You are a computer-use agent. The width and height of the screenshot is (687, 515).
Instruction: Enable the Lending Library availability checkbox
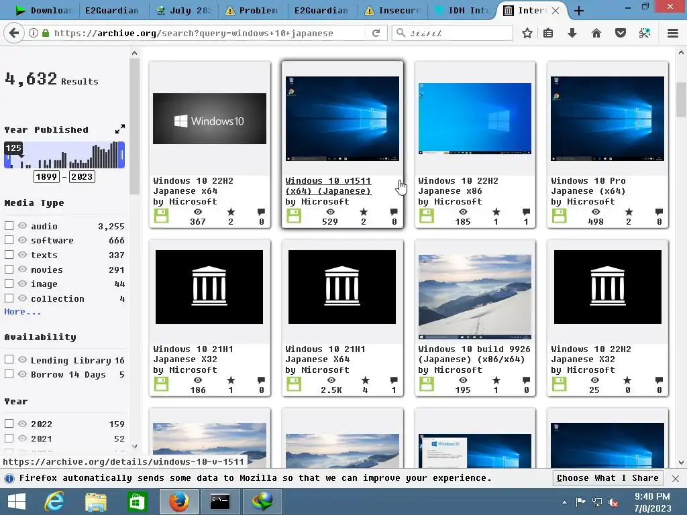[x=9, y=359]
